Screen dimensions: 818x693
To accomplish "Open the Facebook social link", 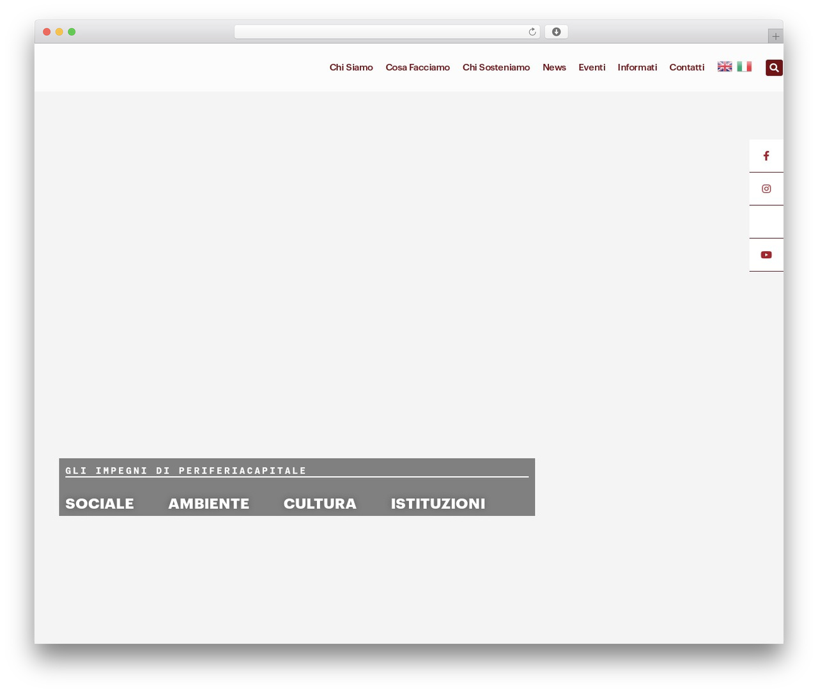I will [766, 156].
